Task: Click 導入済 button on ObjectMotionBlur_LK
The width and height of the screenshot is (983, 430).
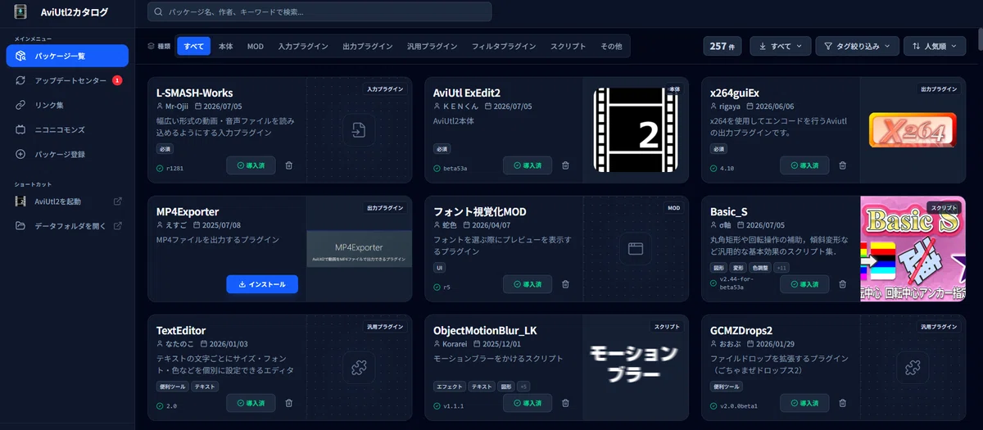Action: (x=528, y=403)
